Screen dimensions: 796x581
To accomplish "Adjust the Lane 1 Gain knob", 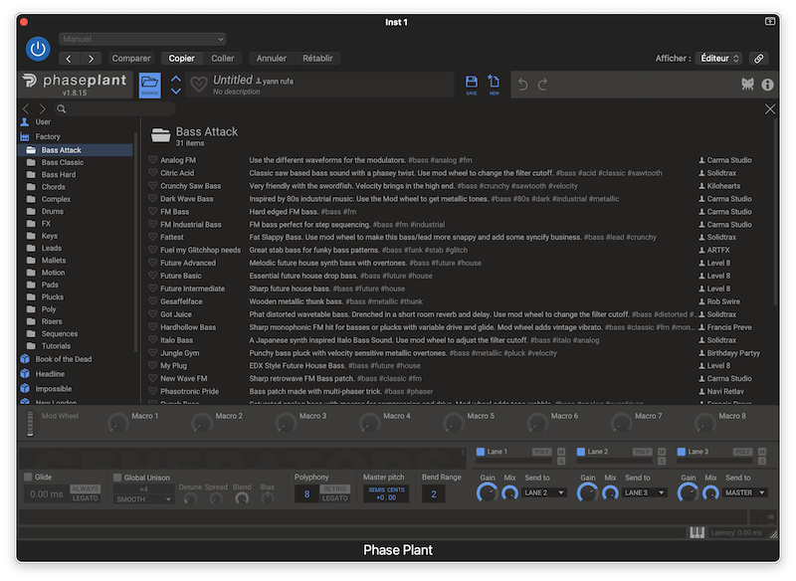I will click(487, 492).
